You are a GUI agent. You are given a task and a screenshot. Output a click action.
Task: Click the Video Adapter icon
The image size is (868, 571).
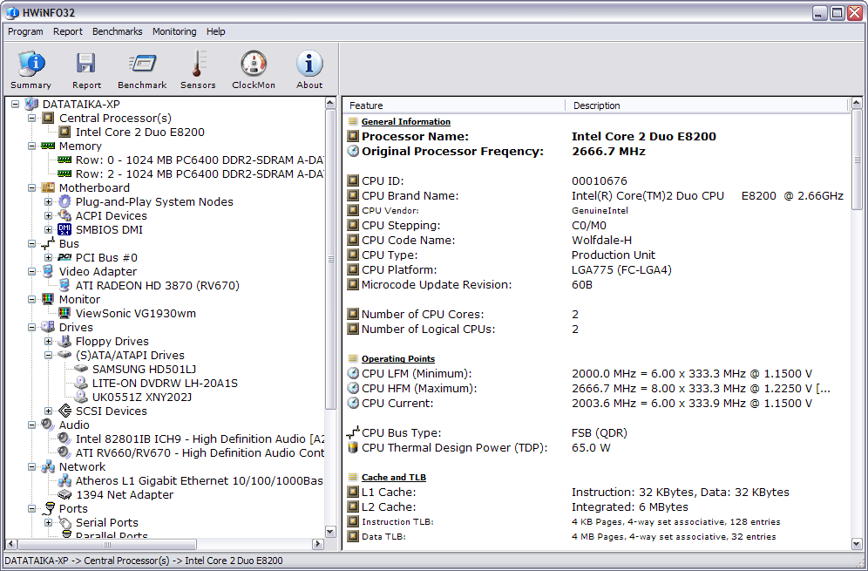tap(48, 271)
